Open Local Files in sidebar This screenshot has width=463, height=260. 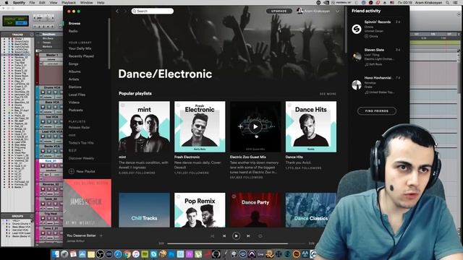tap(77, 95)
